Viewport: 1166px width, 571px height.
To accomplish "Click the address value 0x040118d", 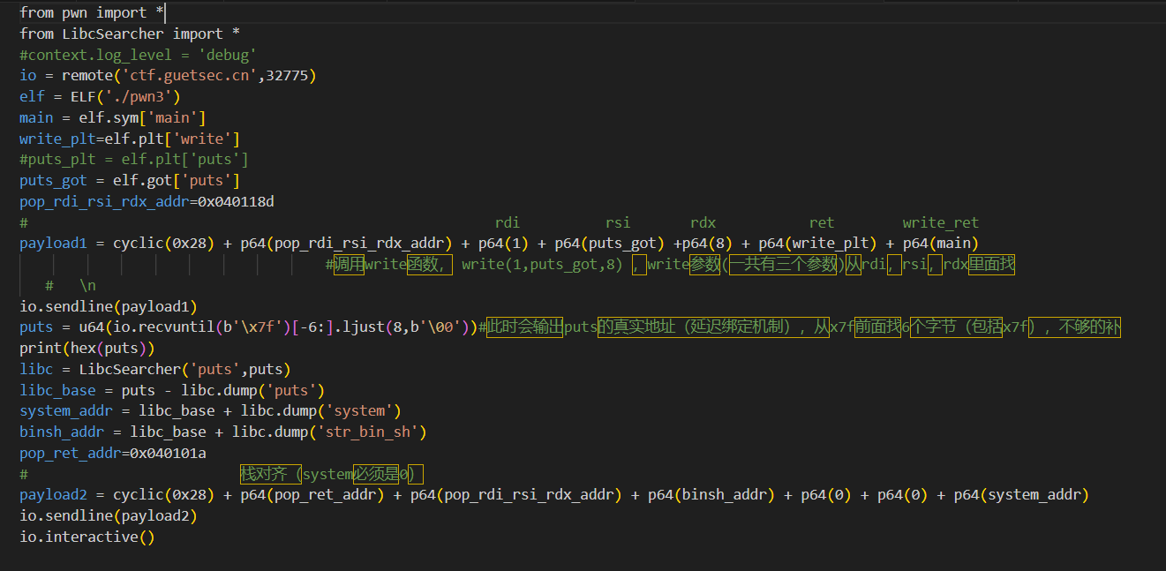I will [x=236, y=202].
